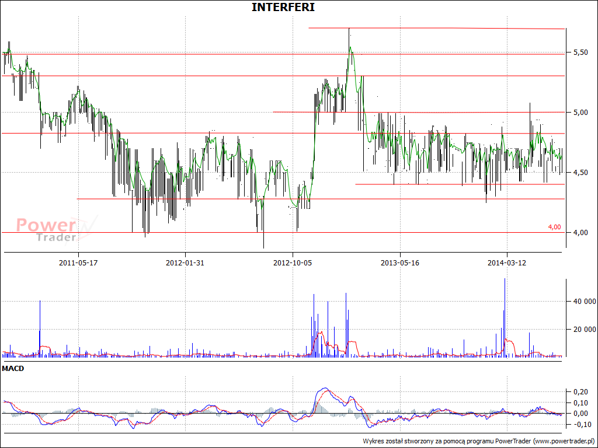Viewport: 598px width, 448px height.
Task: Click the black 4,00 price axis label
Action: [580, 232]
